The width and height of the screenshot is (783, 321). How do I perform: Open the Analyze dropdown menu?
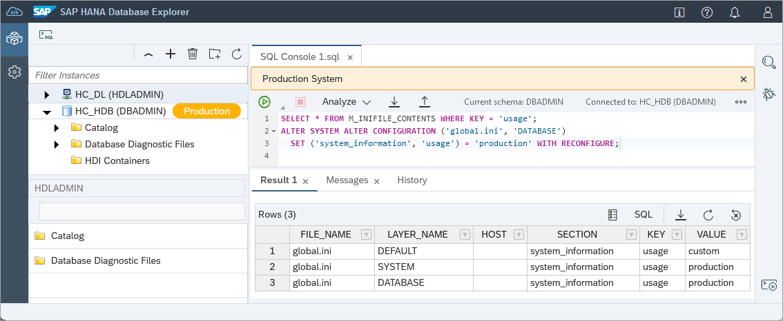tap(347, 102)
